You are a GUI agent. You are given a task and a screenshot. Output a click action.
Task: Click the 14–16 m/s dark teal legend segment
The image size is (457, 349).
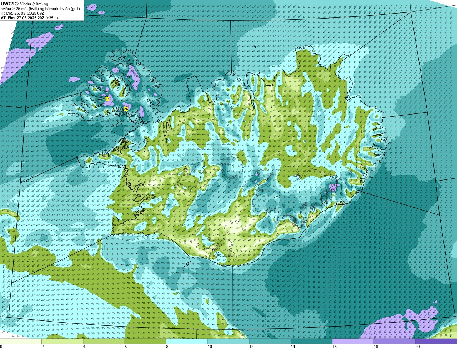coord(311,341)
